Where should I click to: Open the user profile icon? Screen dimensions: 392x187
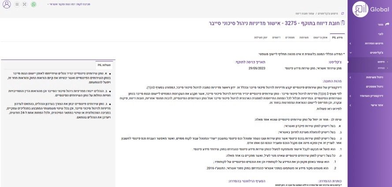[x=7, y=4]
